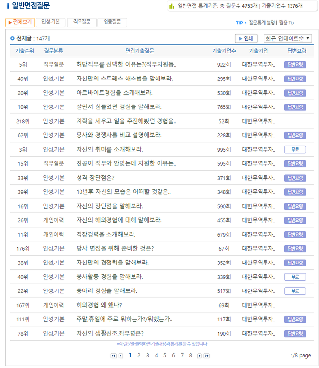The height and width of the screenshot is (368, 319).
Task: Click the 995회 count in 3위 row
Action: click(x=224, y=150)
